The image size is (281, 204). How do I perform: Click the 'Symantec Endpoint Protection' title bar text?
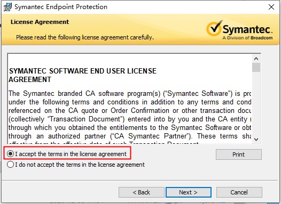[61, 7]
